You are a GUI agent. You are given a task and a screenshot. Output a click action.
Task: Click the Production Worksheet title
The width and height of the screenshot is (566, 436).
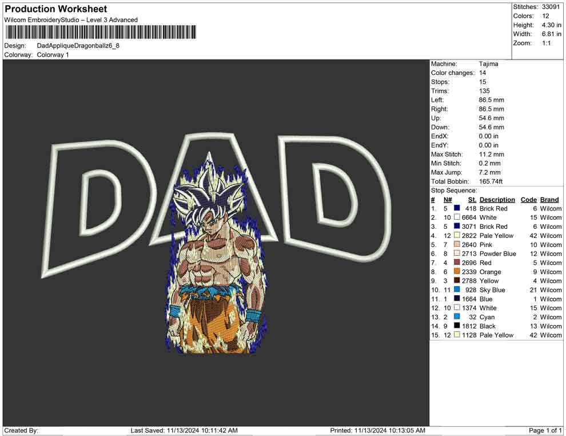point(56,9)
